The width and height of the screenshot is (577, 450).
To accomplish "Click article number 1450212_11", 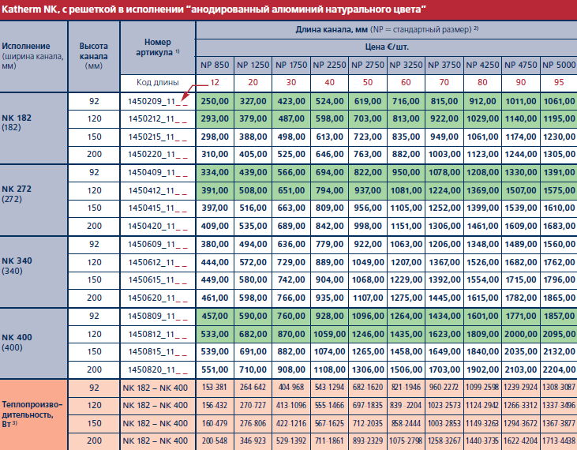I will 158,119.
